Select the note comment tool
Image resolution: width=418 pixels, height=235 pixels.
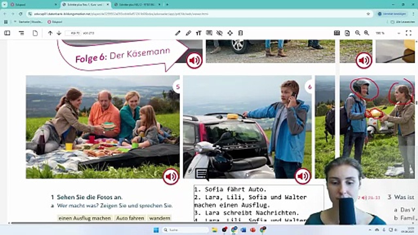point(209,33)
